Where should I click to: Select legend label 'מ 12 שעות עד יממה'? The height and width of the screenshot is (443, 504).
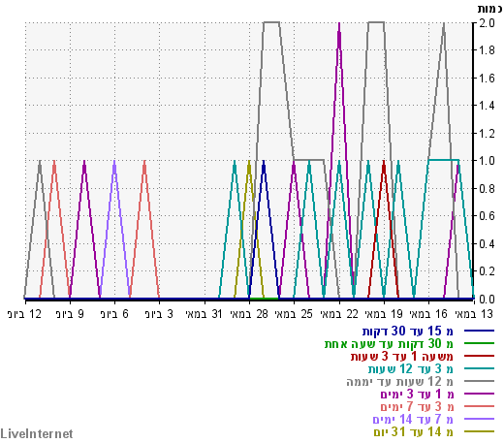399,381
